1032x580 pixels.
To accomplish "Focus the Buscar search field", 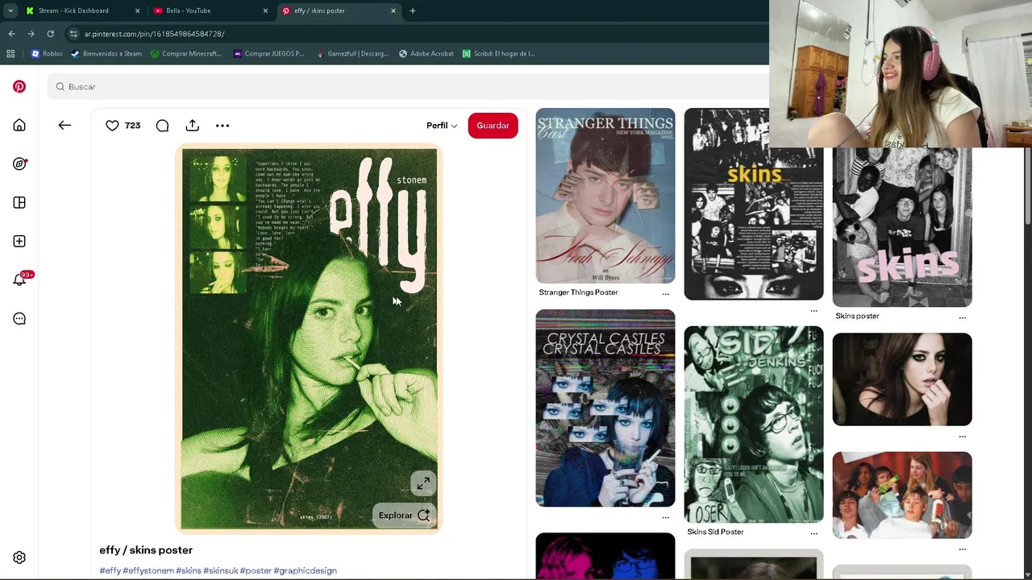I will point(407,86).
